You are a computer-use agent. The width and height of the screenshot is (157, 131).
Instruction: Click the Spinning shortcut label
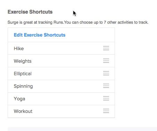click(23, 86)
